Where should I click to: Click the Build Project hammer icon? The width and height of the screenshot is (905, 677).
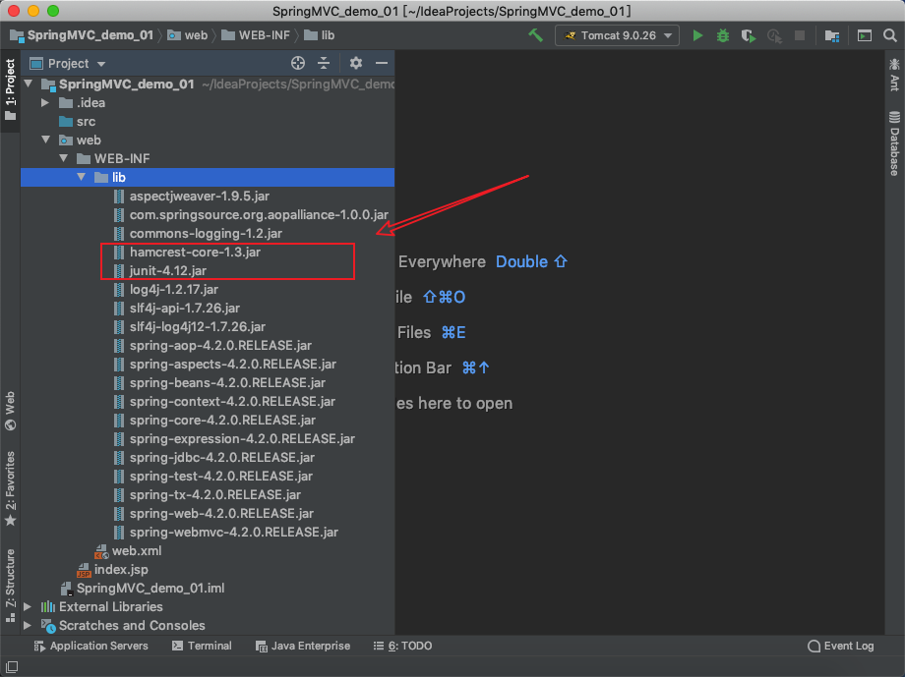[535, 35]
